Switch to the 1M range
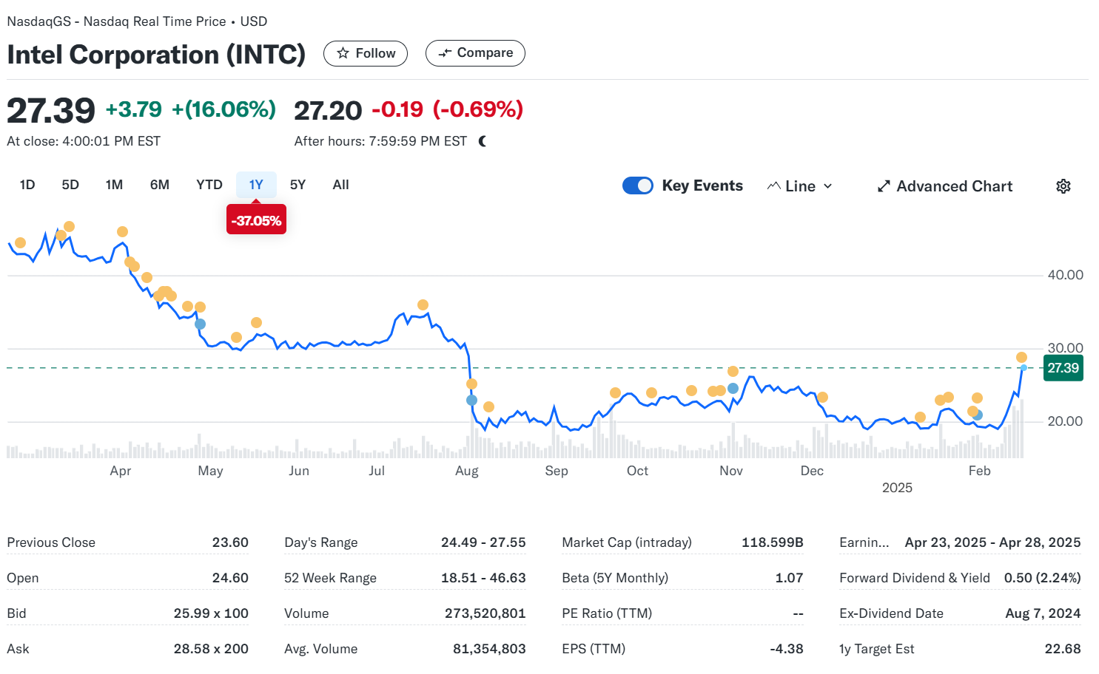 coord(114,185)
